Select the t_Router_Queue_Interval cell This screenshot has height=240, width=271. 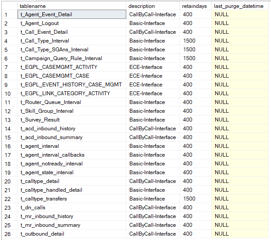[72, 102]
